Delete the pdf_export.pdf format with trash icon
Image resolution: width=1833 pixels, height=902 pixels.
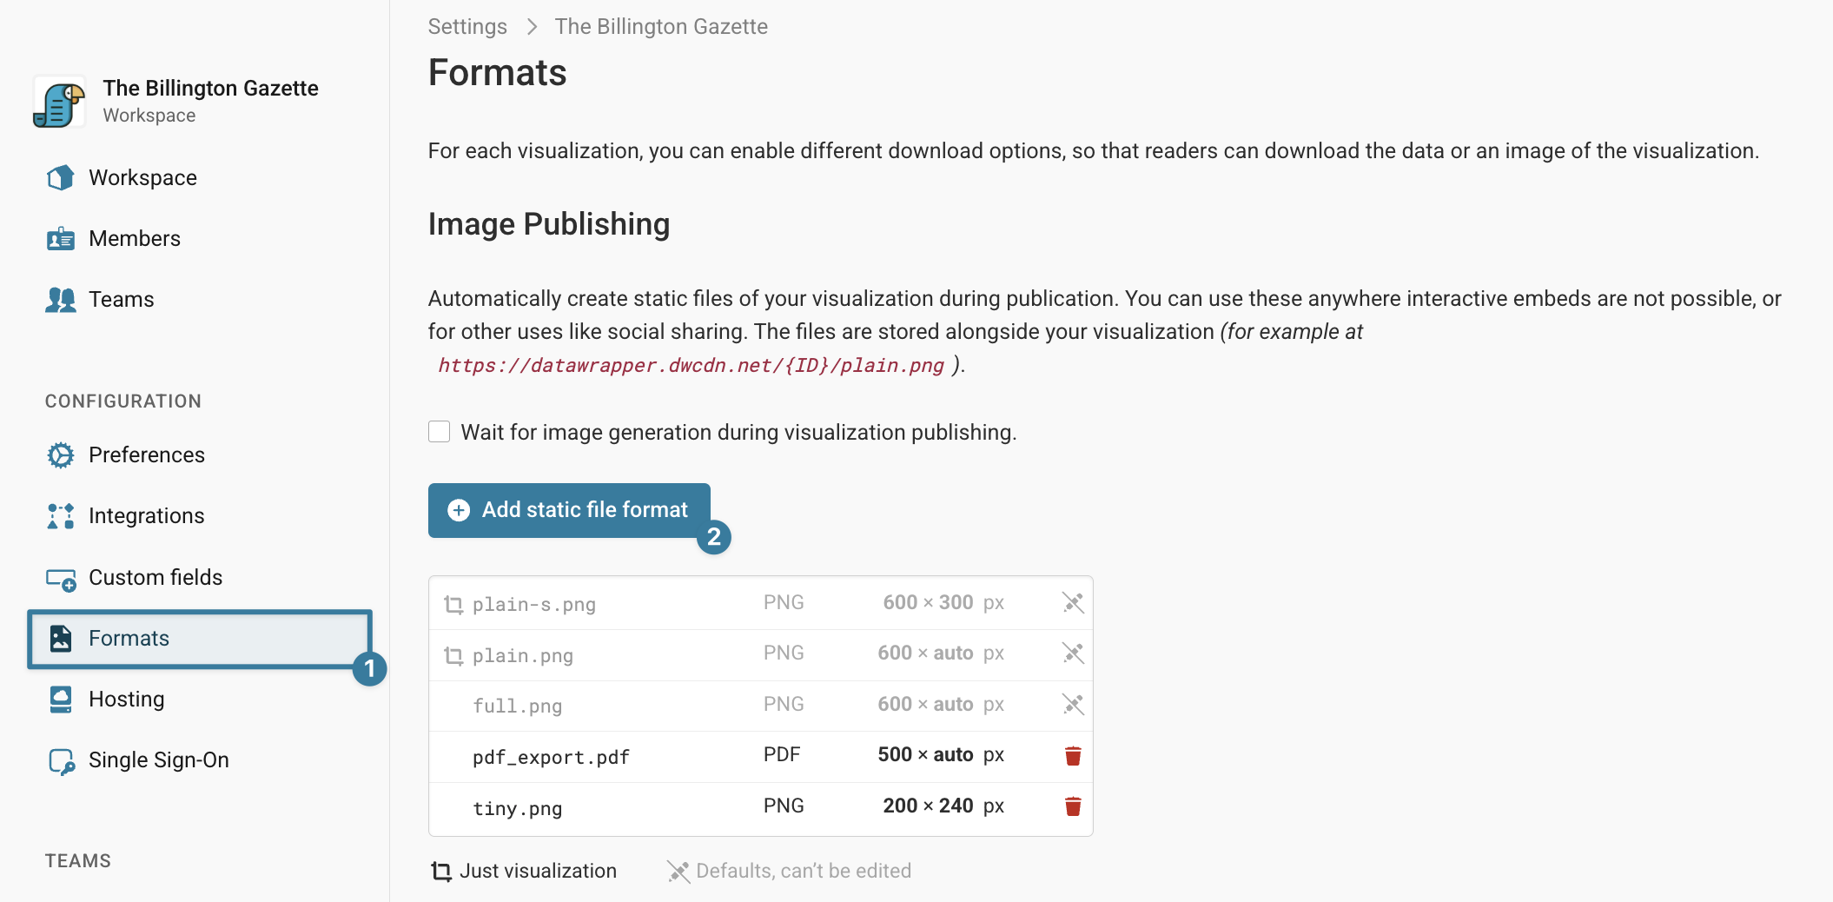[x=1073, y=755]
